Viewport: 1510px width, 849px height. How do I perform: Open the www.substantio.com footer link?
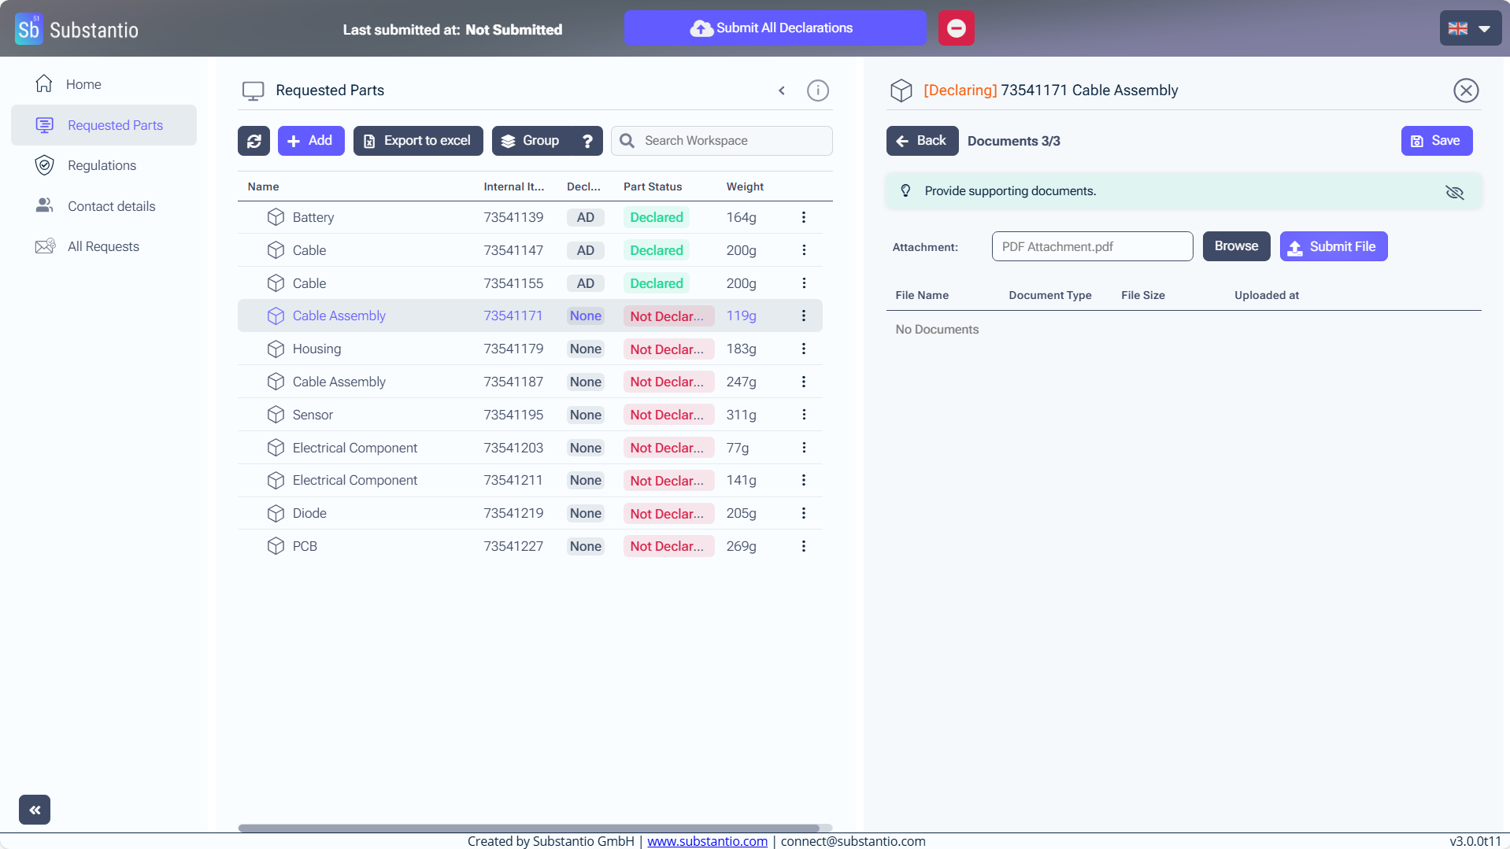(x=707, y=841)
